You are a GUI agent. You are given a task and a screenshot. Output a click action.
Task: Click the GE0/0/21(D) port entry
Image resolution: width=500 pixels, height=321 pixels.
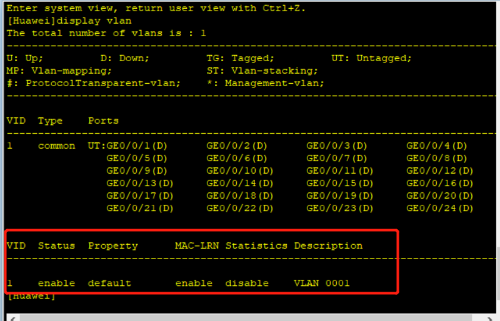point(140,208)
